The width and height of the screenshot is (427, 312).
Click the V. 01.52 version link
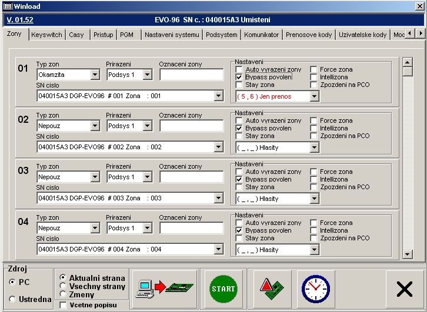coord(20,19)
